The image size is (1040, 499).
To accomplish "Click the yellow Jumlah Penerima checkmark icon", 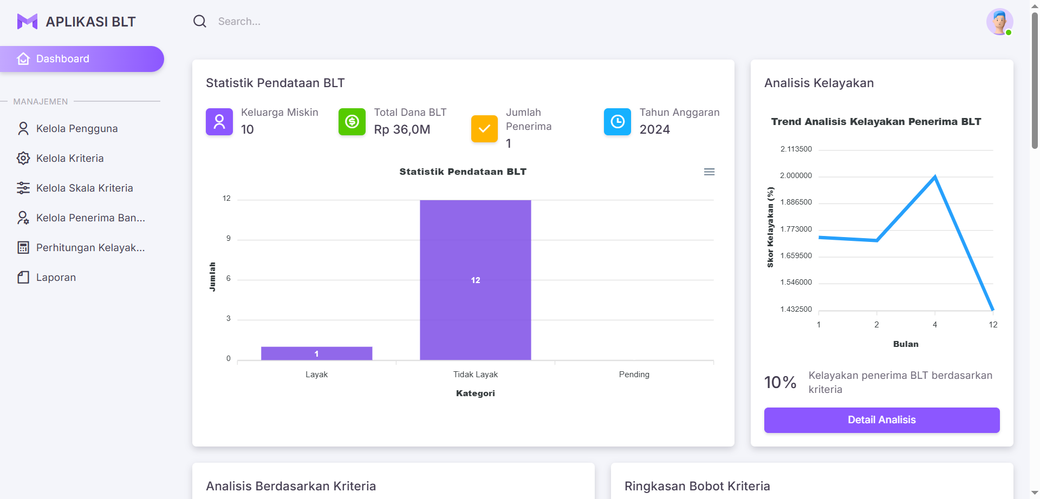I will pos(484,129).
